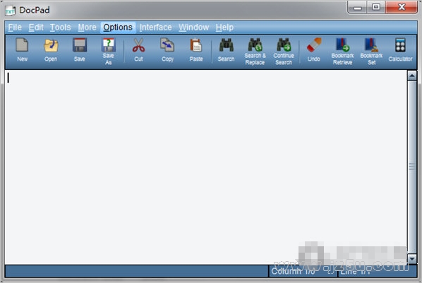422x283 pixels.
Task: Open the More menu
Action: tap(87, 28)
